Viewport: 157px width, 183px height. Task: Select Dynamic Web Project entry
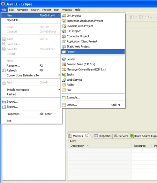click(93, 26)
